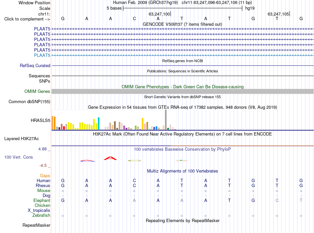
Task: Click the HRASLS5 expression label
Action: point(40,120)
